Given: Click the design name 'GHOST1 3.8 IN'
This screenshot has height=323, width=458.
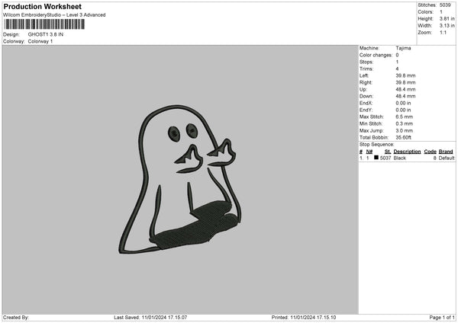Looking at the screenshot, I should tap(46, 34).
